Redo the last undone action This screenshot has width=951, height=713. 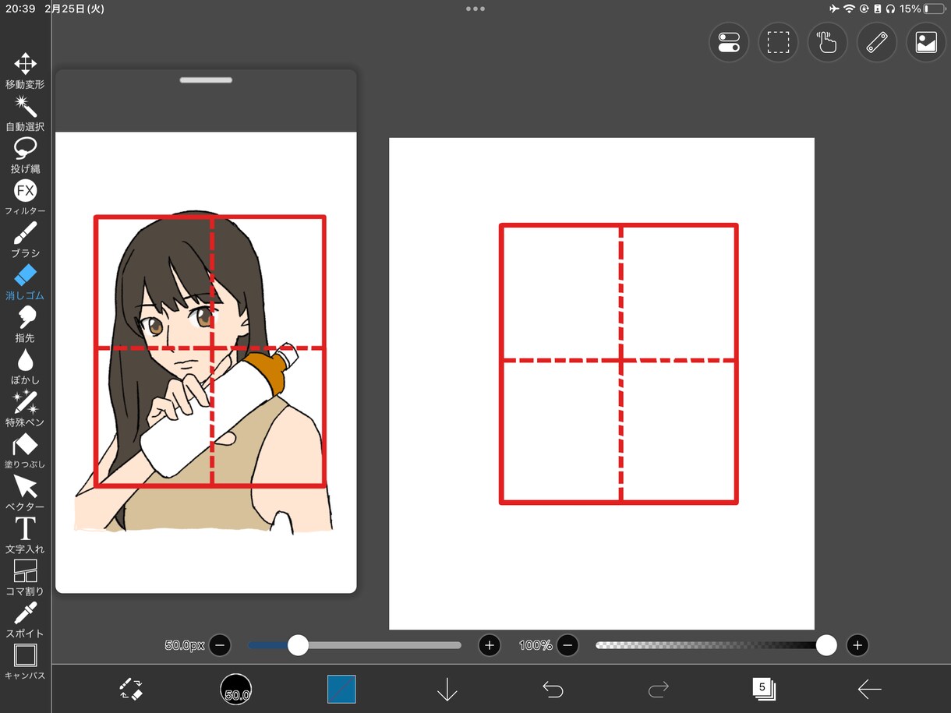click(x=659, y=689)
